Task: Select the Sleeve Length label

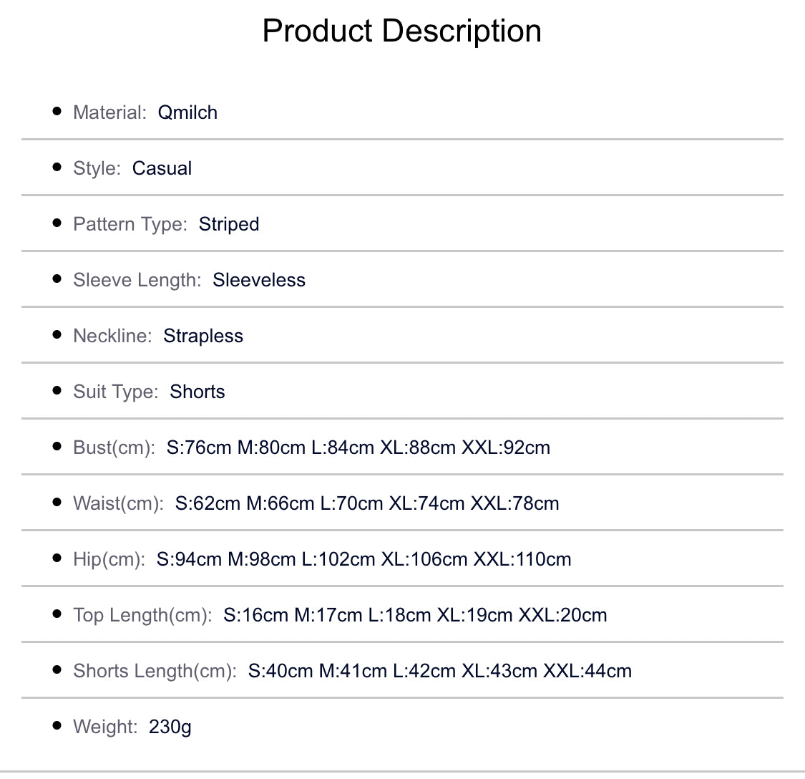Action: pyautogui.click(x=137, y=280)
